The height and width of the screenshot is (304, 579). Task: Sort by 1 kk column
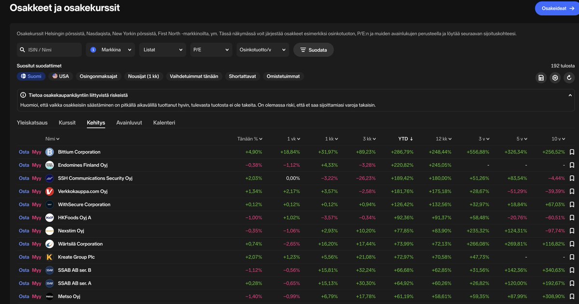point(331,139)
